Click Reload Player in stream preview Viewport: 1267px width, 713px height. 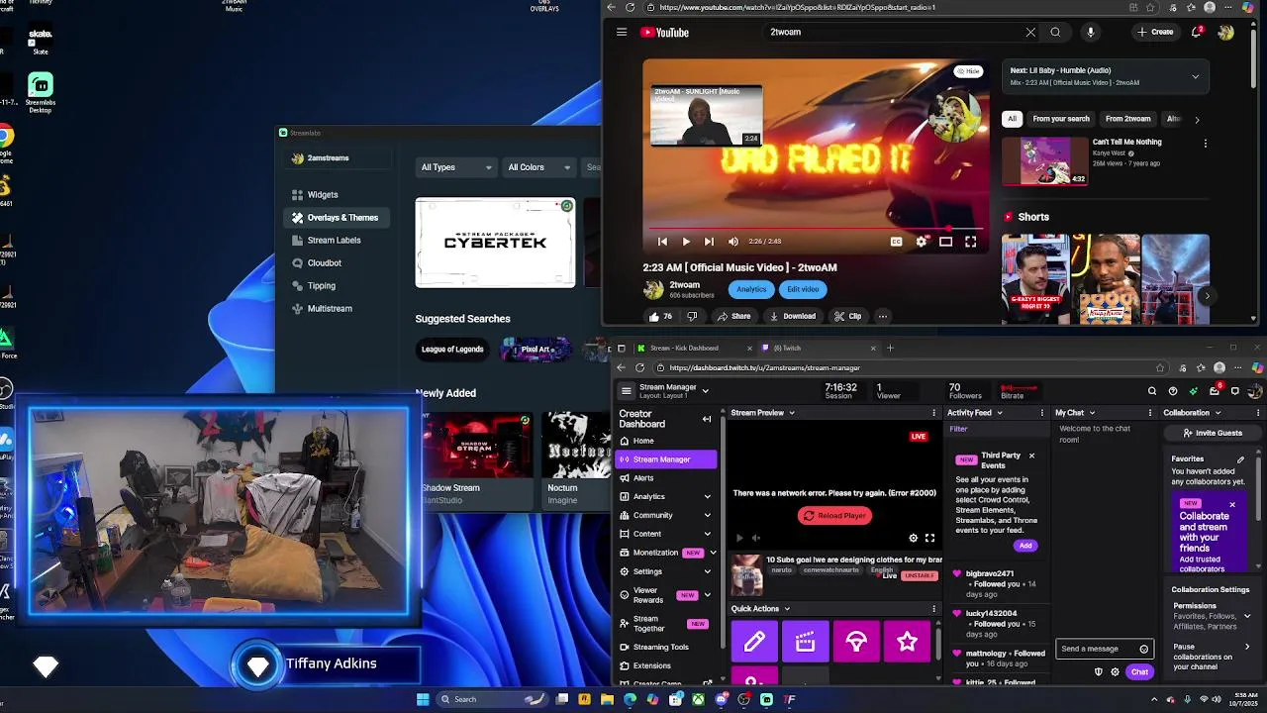(834, 516)
